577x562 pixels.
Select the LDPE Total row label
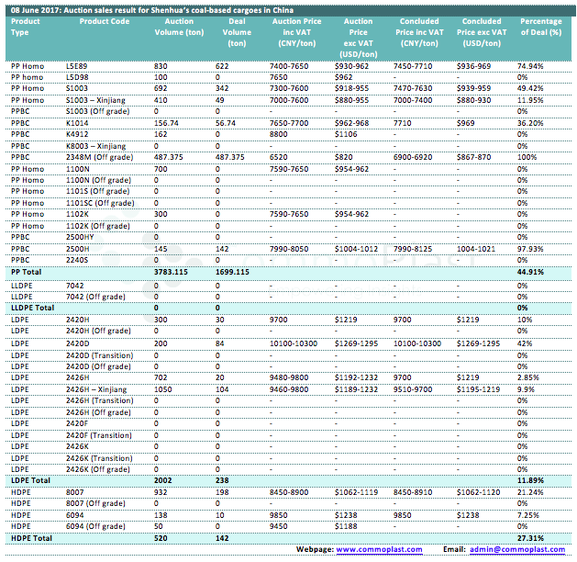[x=30, y=479]
